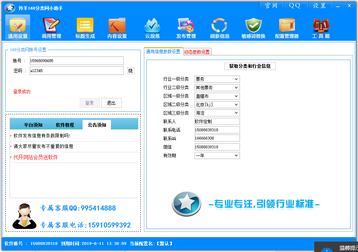
Task: Open the 工具箱 toolbox icon
Action: pos(321,28)
